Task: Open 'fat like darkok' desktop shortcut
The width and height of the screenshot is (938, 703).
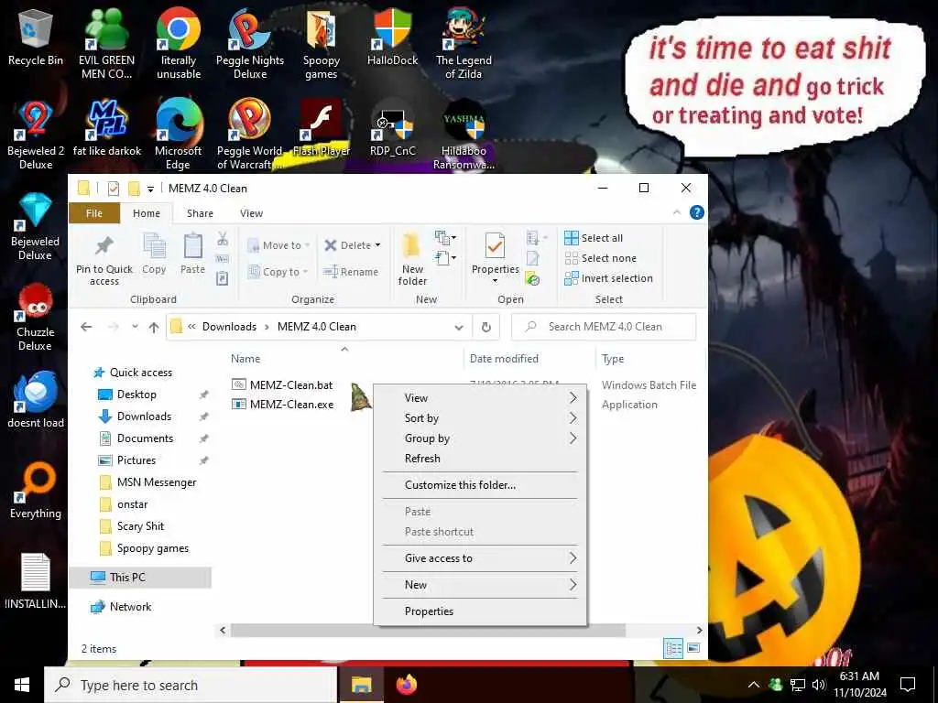Action: click(106, 128)
